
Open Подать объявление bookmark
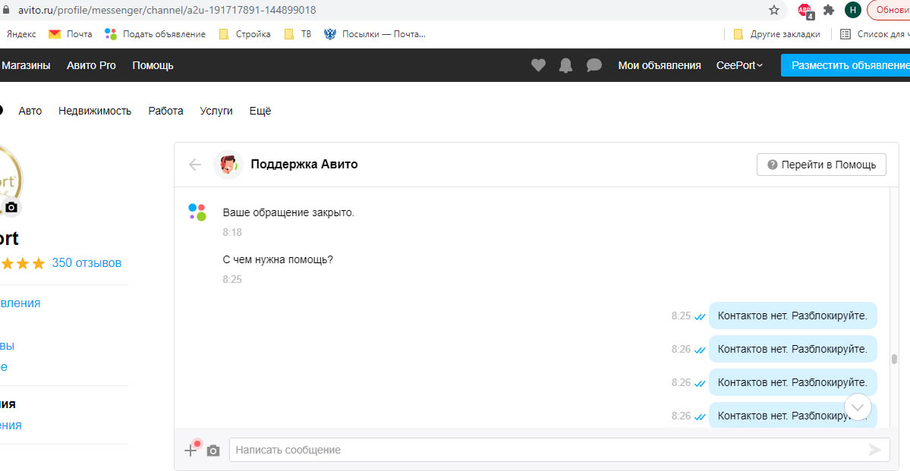(155, 34)
